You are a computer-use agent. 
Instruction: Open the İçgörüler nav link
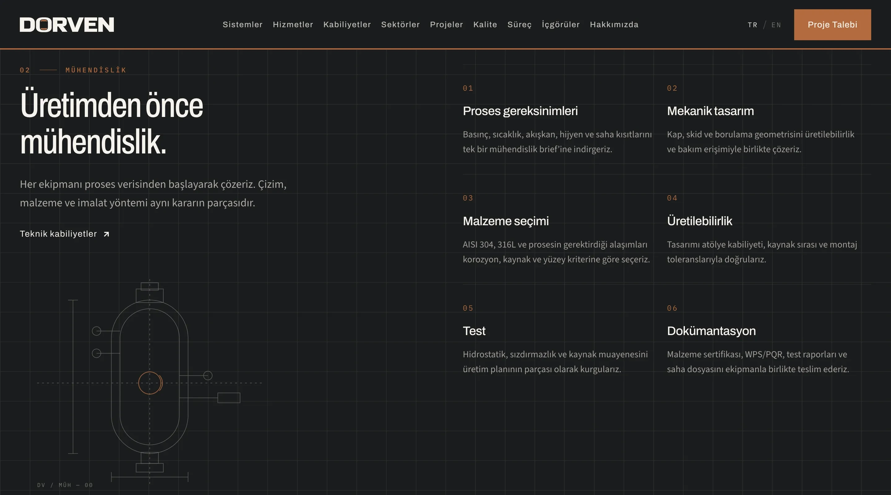point(560,24)
